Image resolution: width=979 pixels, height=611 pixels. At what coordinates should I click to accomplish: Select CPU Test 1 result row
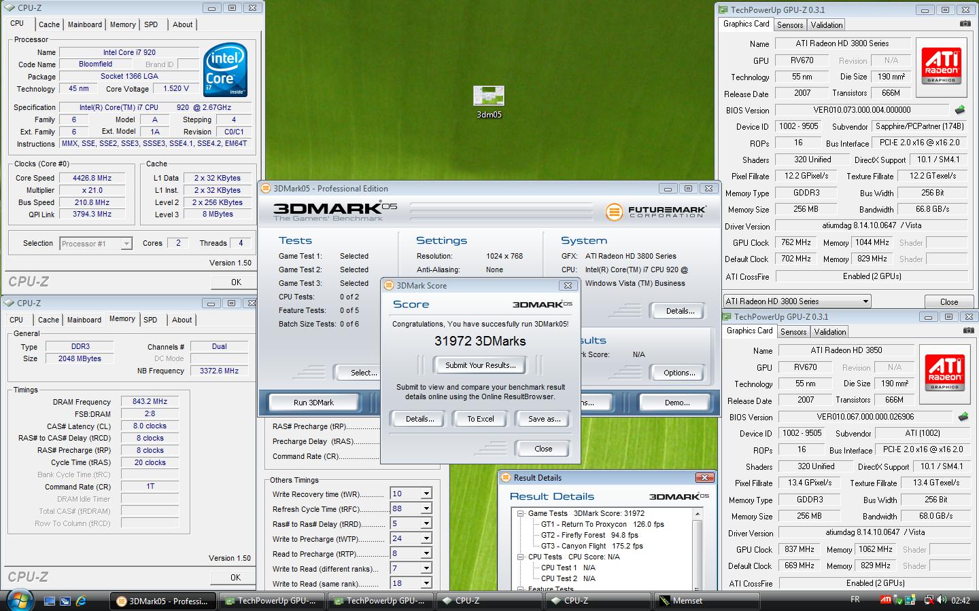coord(568,568)
